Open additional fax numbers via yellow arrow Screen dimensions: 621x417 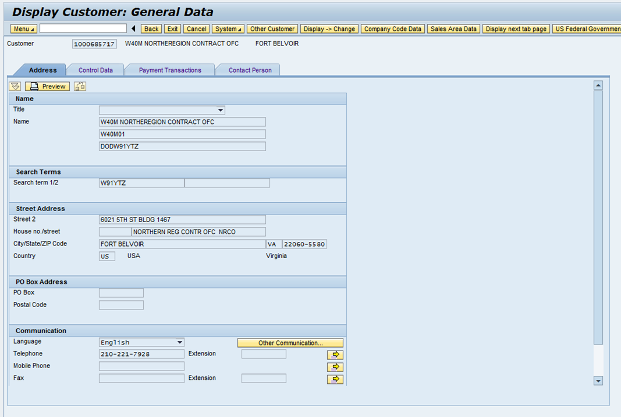pos(335,378)
